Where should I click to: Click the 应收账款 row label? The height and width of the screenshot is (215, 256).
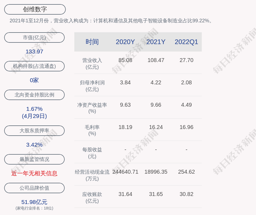92,198
